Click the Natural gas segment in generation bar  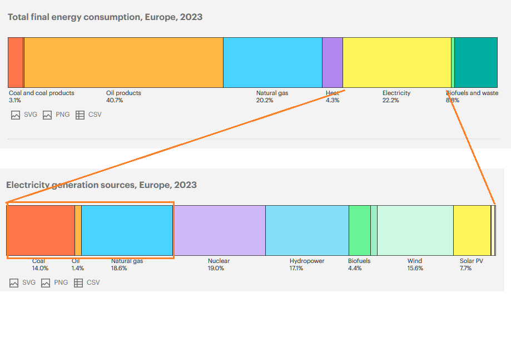[127, 231]
